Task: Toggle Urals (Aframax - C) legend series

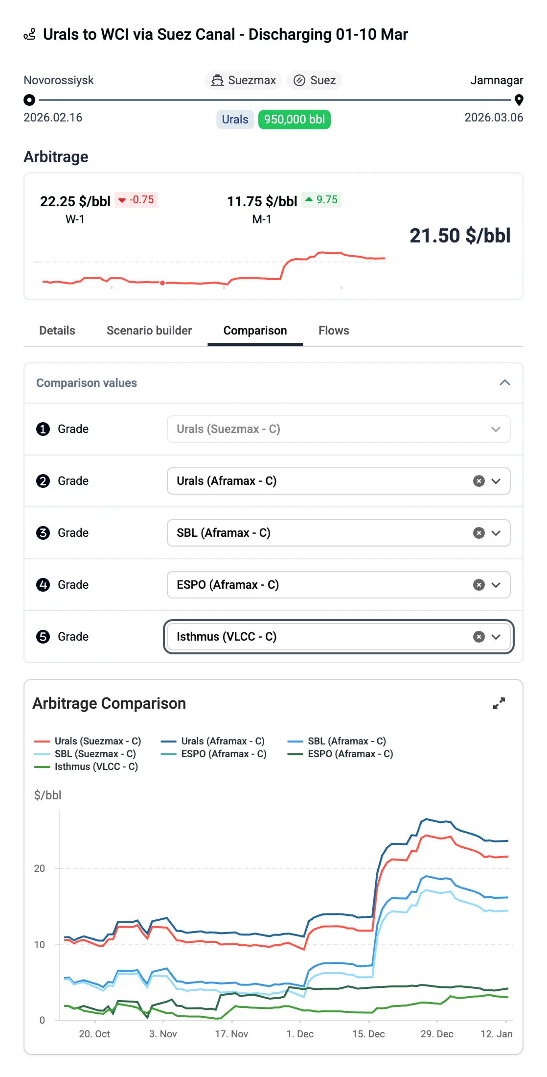Action: (213, 741)
